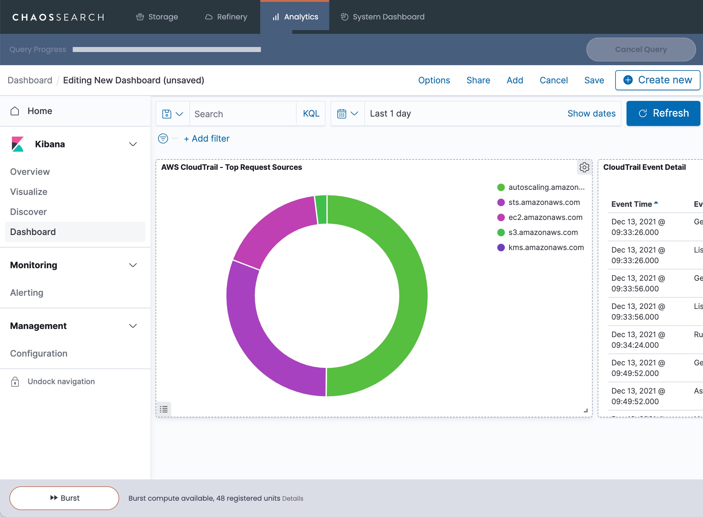Switch to the Storage tab
The width and height of the screenshot is (703, 517).
(x=157, y=17)
